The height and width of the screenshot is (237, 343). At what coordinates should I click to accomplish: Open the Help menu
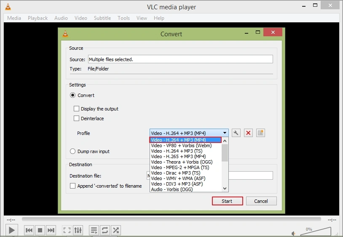click(x=159, y=18)
